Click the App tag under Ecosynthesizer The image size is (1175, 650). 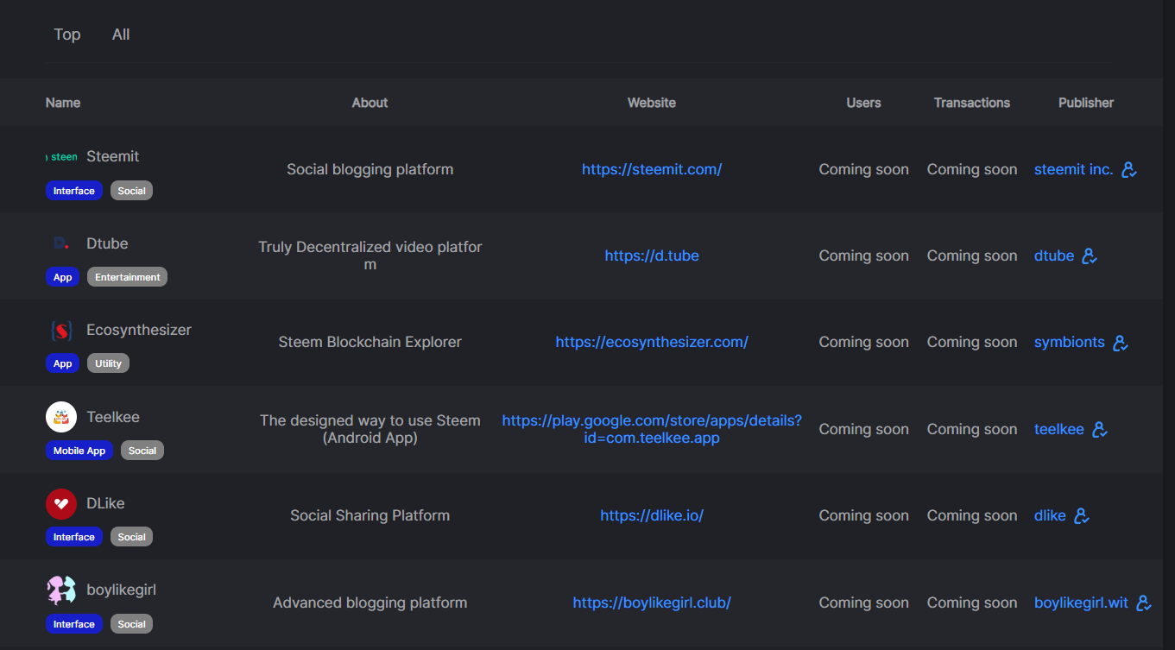[x=62, y=363]
